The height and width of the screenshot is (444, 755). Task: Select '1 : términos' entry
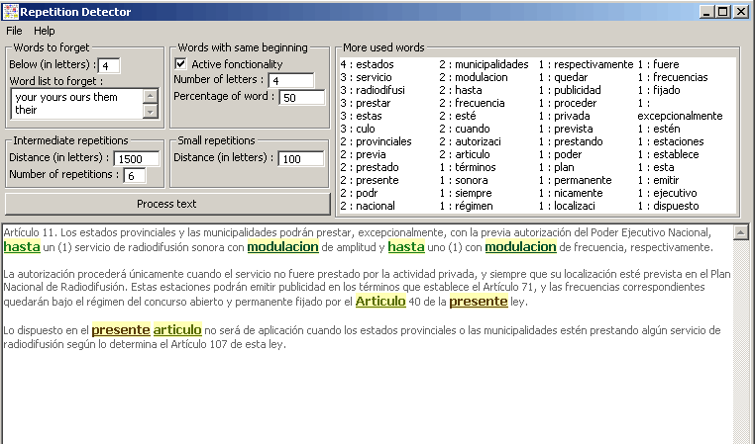[468, 167]
